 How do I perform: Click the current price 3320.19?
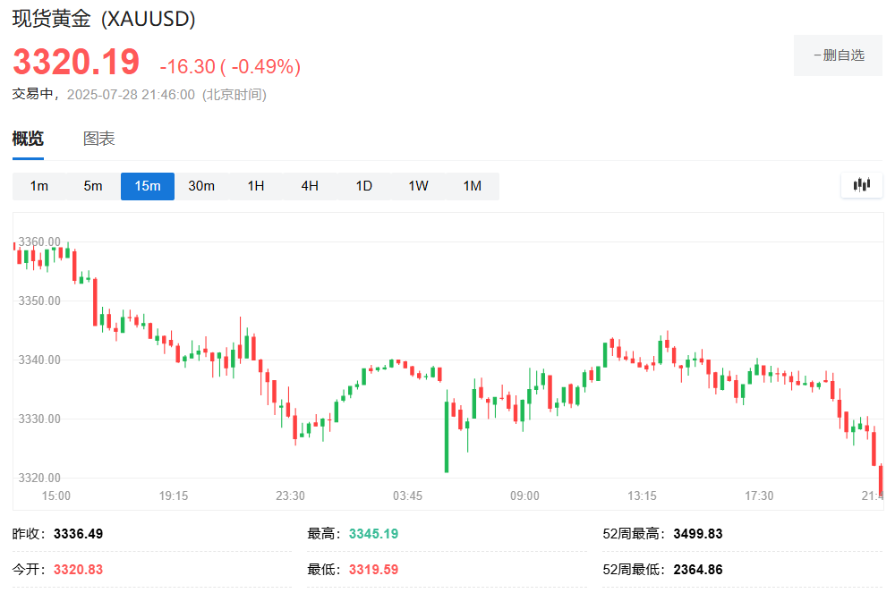point(76,62)
